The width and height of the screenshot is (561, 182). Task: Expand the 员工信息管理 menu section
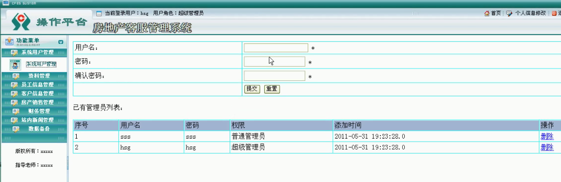[34, 85]
